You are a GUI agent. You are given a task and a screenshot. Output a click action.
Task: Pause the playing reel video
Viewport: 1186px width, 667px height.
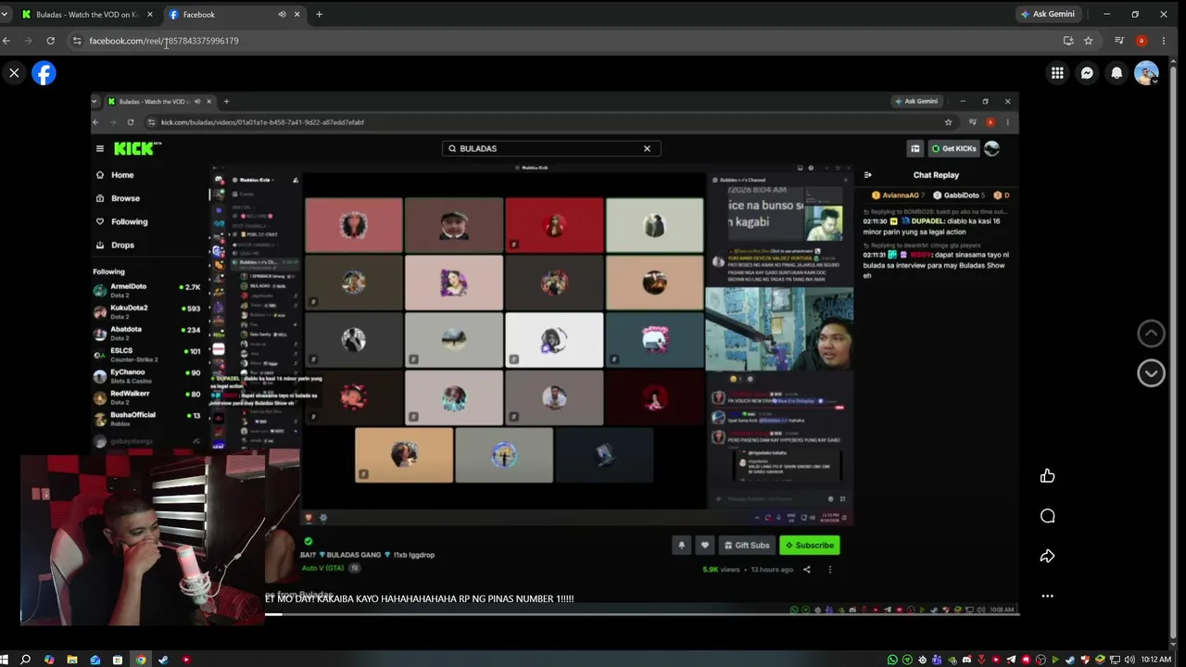[x=554, y=352]
